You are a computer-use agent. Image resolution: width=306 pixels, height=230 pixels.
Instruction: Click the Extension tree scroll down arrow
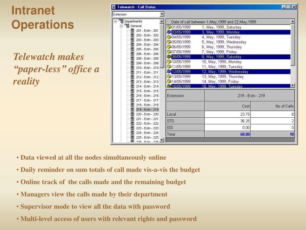pyautogui.click(x=162, y=140)
